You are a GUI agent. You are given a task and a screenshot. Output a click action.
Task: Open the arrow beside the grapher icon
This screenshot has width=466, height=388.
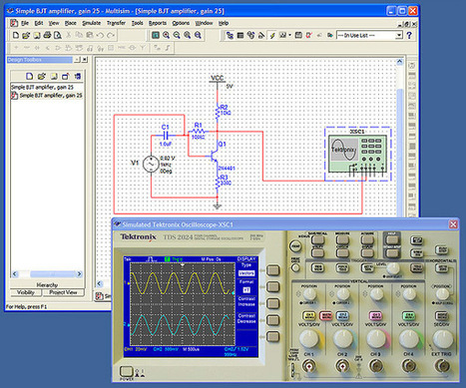[x=289, y=35]
